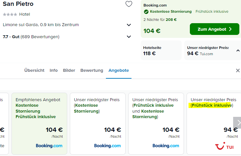
Task: Go to the Info tab
Action: coord(54,70)
